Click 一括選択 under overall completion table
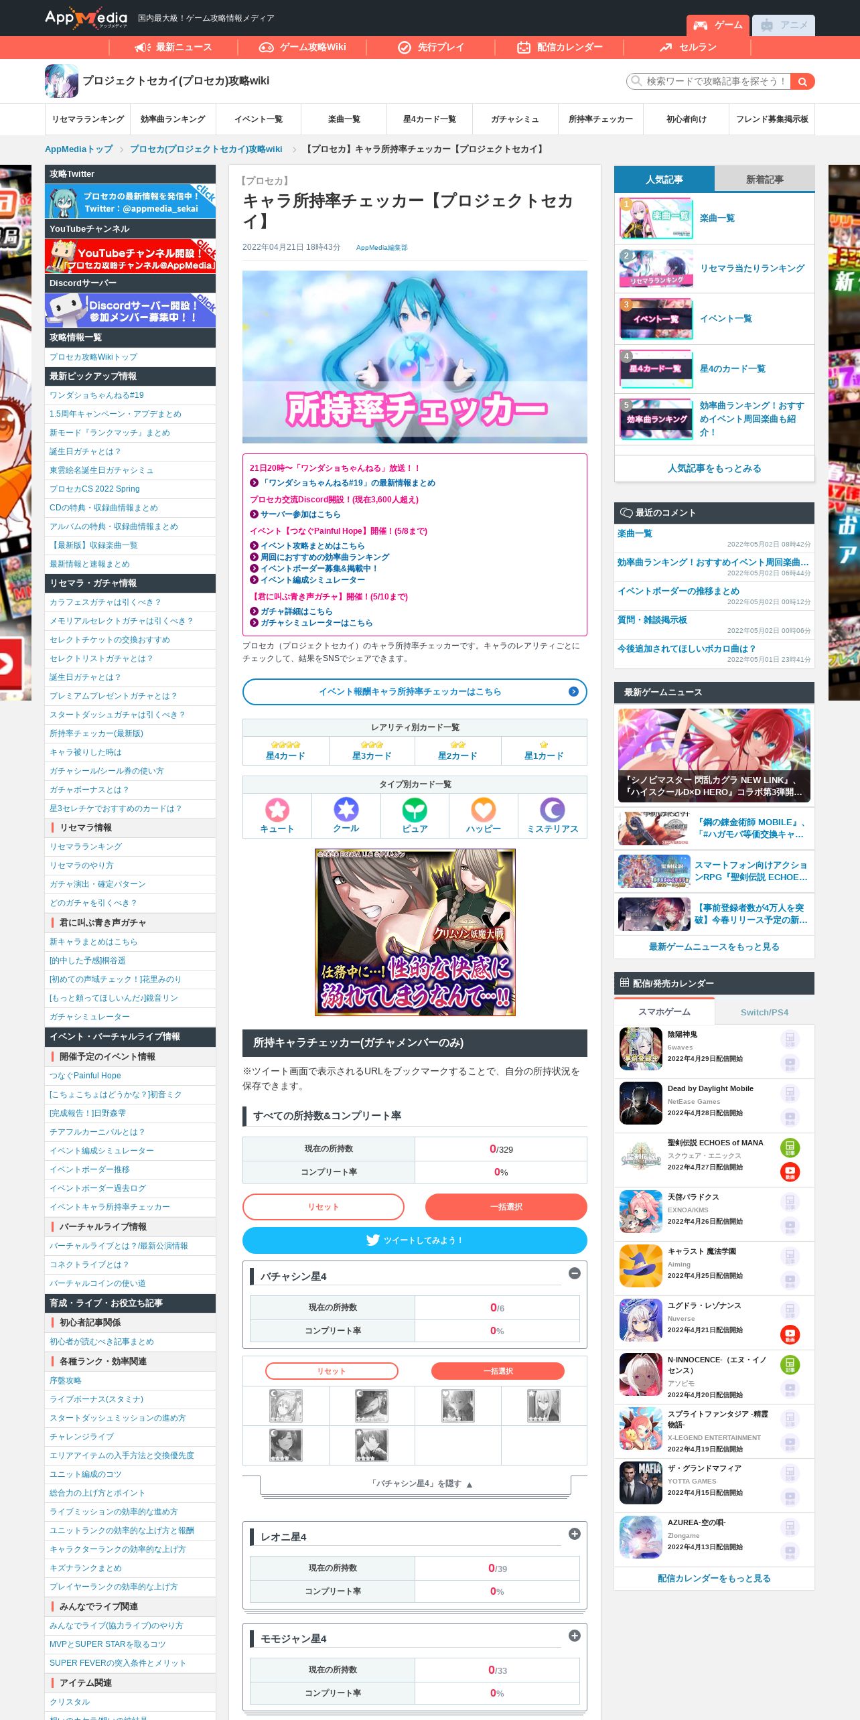The height and width of the screenshot is (1720, 860). point(506,1207)
